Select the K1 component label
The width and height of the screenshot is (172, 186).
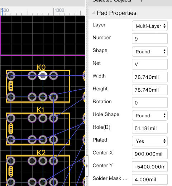pyautogui.click(x=40, y=110)
